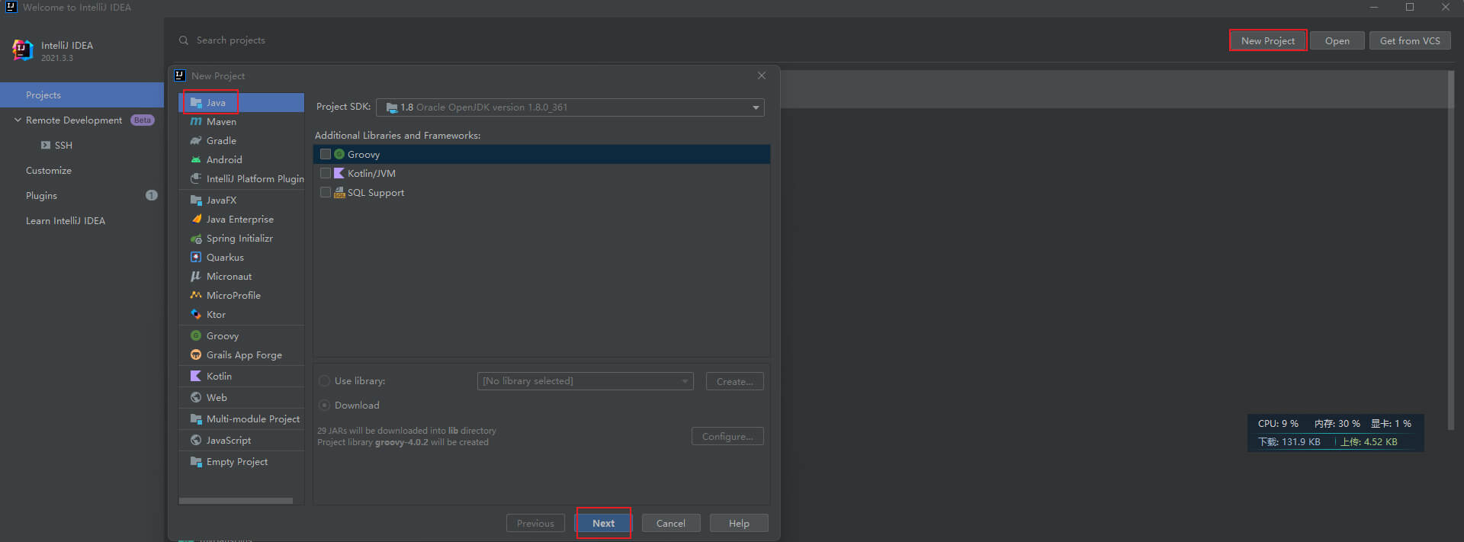Click the Search projects field
The width and height of the screenshot is (1464, 542).
click(231, 40)
